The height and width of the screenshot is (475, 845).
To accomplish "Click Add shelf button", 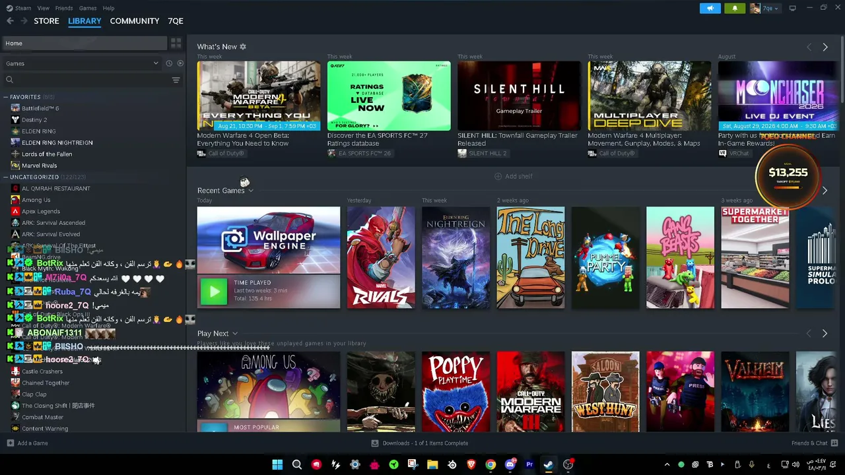I will click(514, 177).
